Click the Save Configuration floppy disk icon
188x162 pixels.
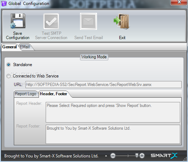point(18,21)
